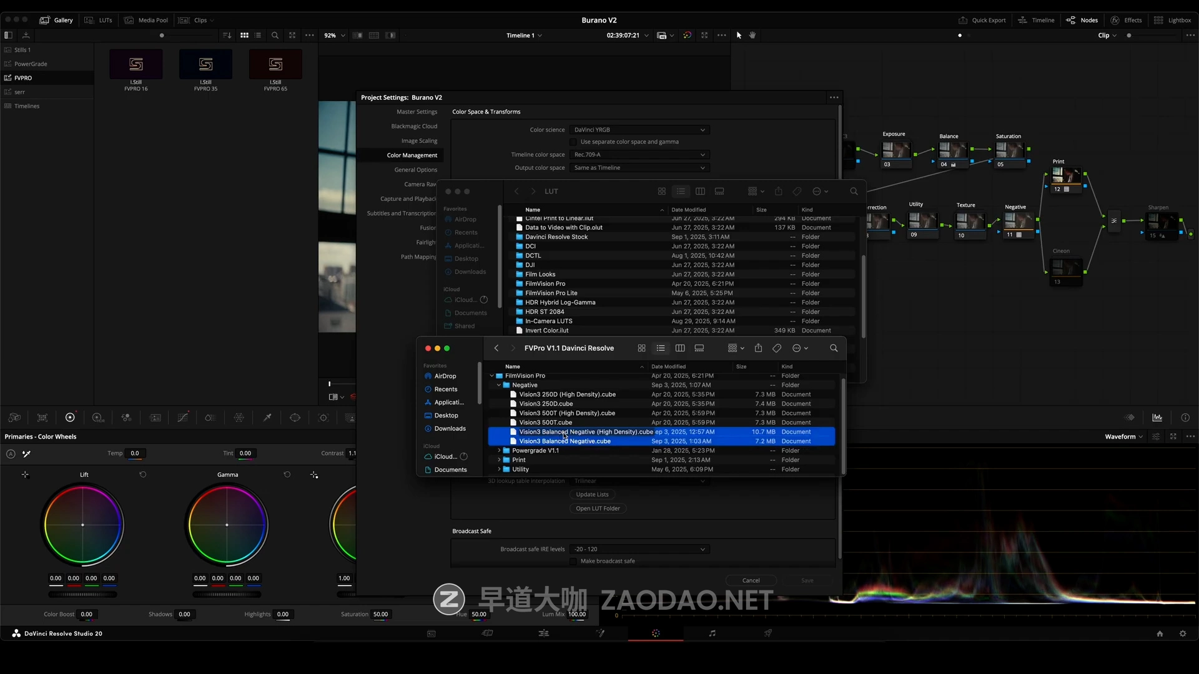Reset the Gamma color wheel

click(x=287, y=474)
